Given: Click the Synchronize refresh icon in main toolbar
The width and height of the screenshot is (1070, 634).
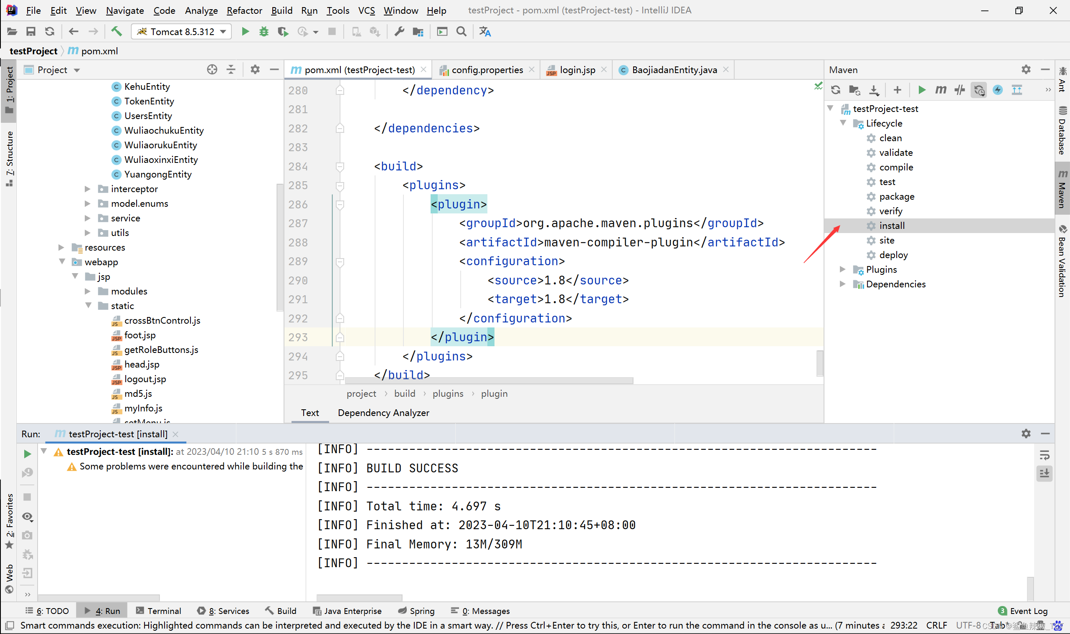Looking at the screenshot, I should (50, 32).
